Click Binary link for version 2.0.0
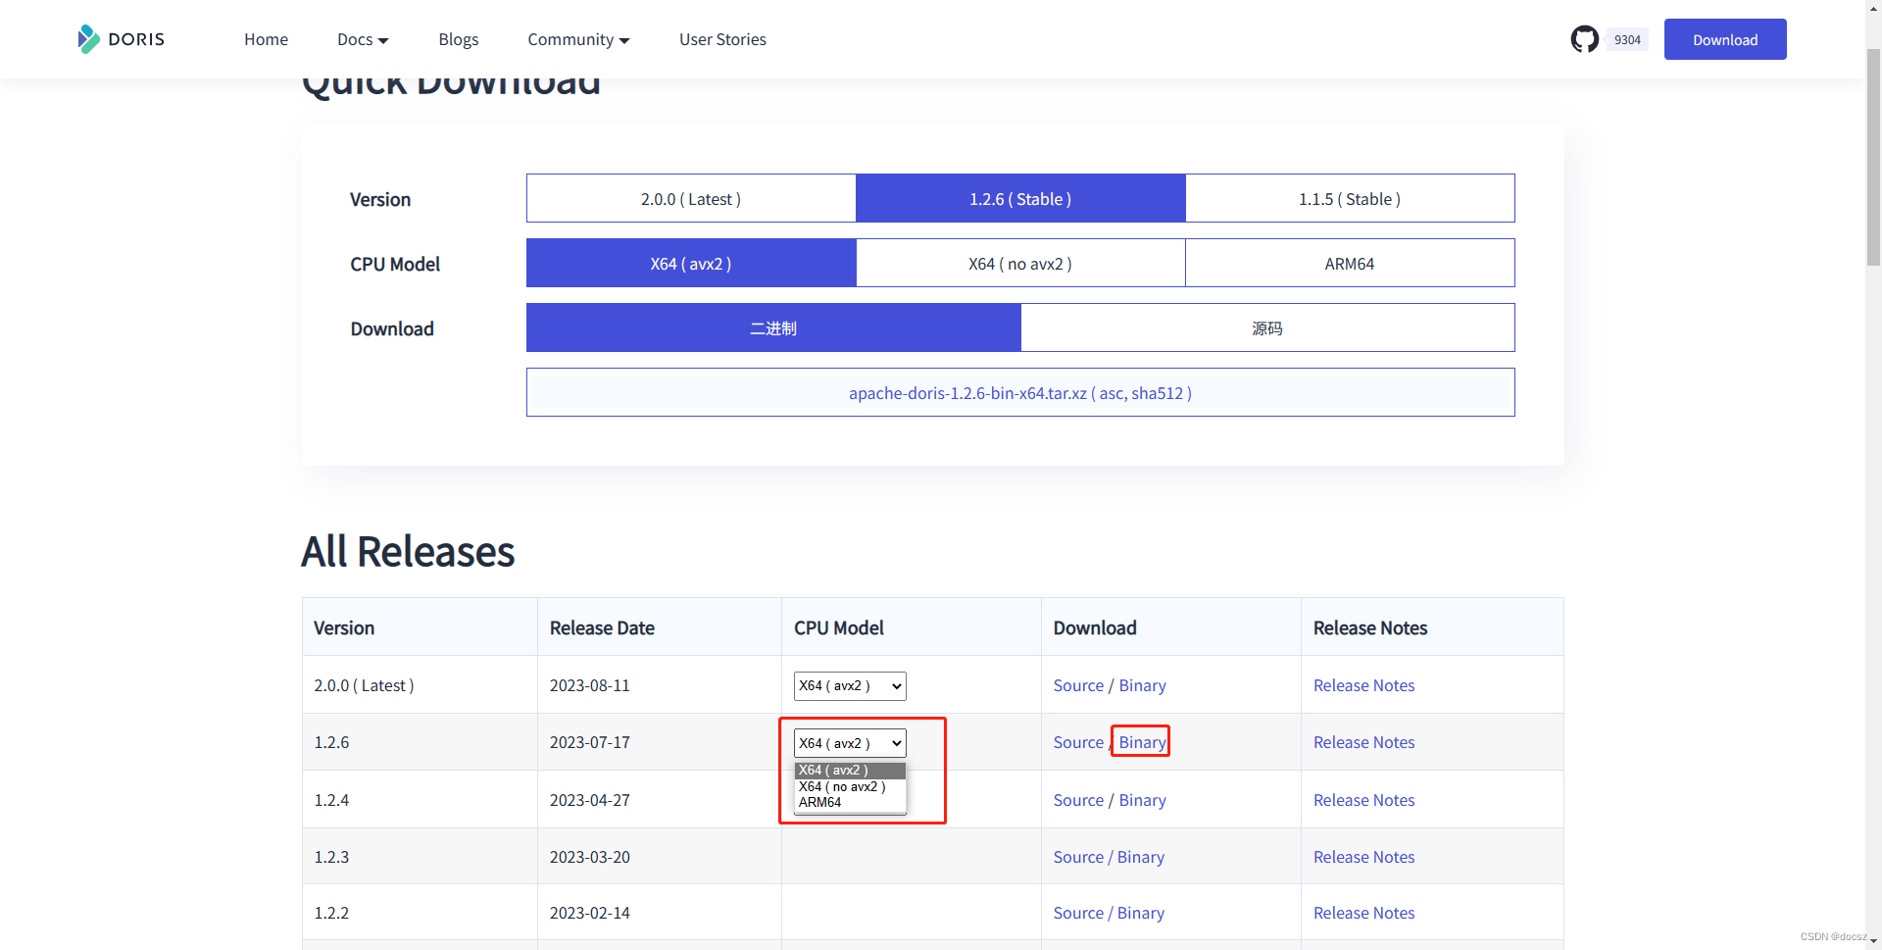Screen dimensions: 1882x950 click(1142, 685)
